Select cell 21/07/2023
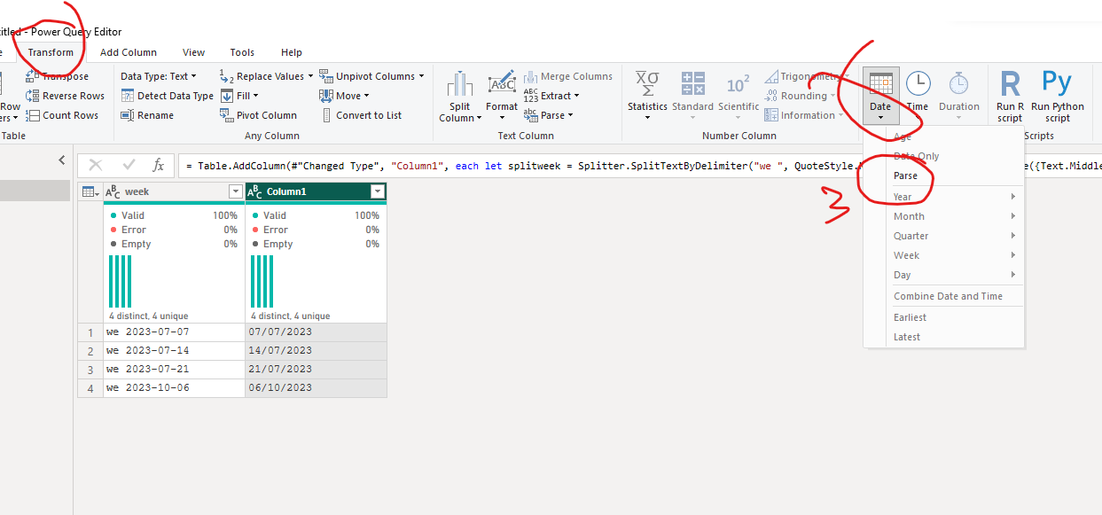This screenshot has height=515, width=1102. point(316,369)
